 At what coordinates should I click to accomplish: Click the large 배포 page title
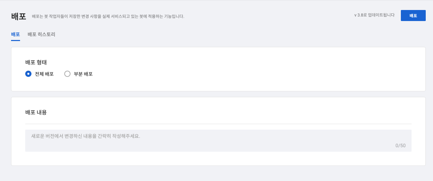click(19, 16)
